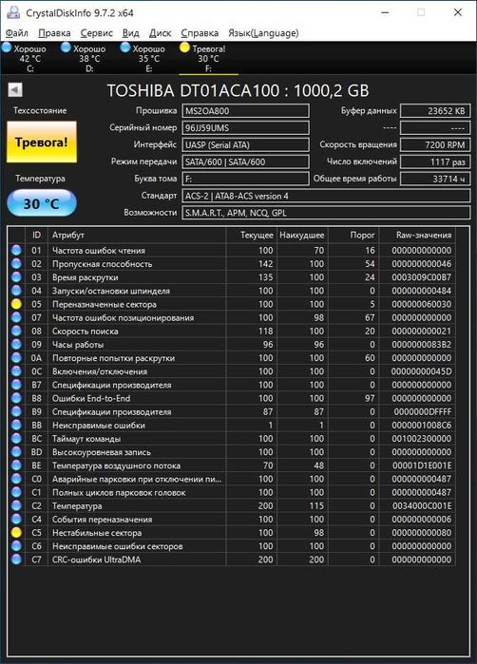
Task: Click status orb for 07 Частота ошибок позиционирования
Action: pos(16,317)
